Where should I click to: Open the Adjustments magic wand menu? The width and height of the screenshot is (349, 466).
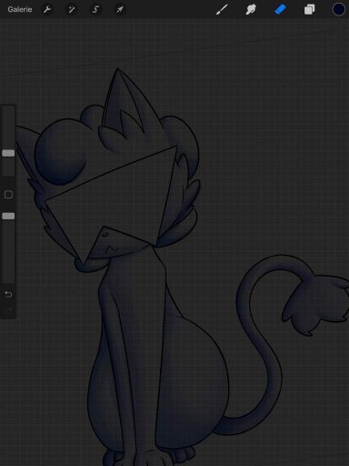[72, 9]
